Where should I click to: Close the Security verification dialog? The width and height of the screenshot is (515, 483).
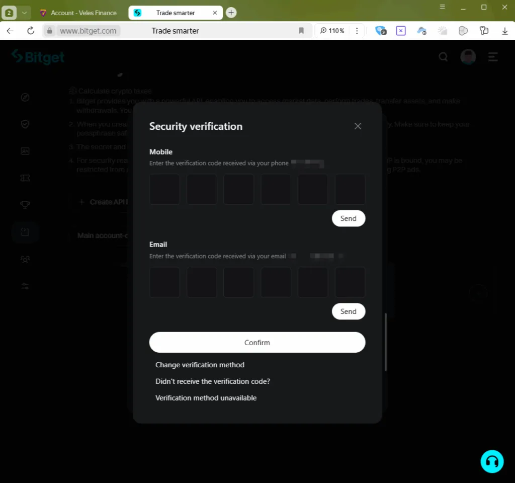358,126
